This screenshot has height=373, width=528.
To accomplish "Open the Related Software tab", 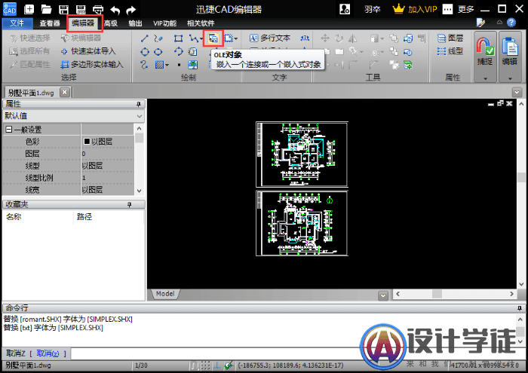I will 201,23.
